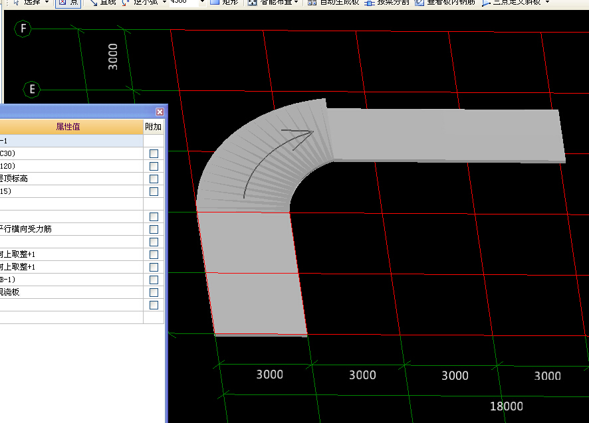Open the 4500 radius combo box arrow
This screenshot has width=589, height=423.
tap(202, 2)
